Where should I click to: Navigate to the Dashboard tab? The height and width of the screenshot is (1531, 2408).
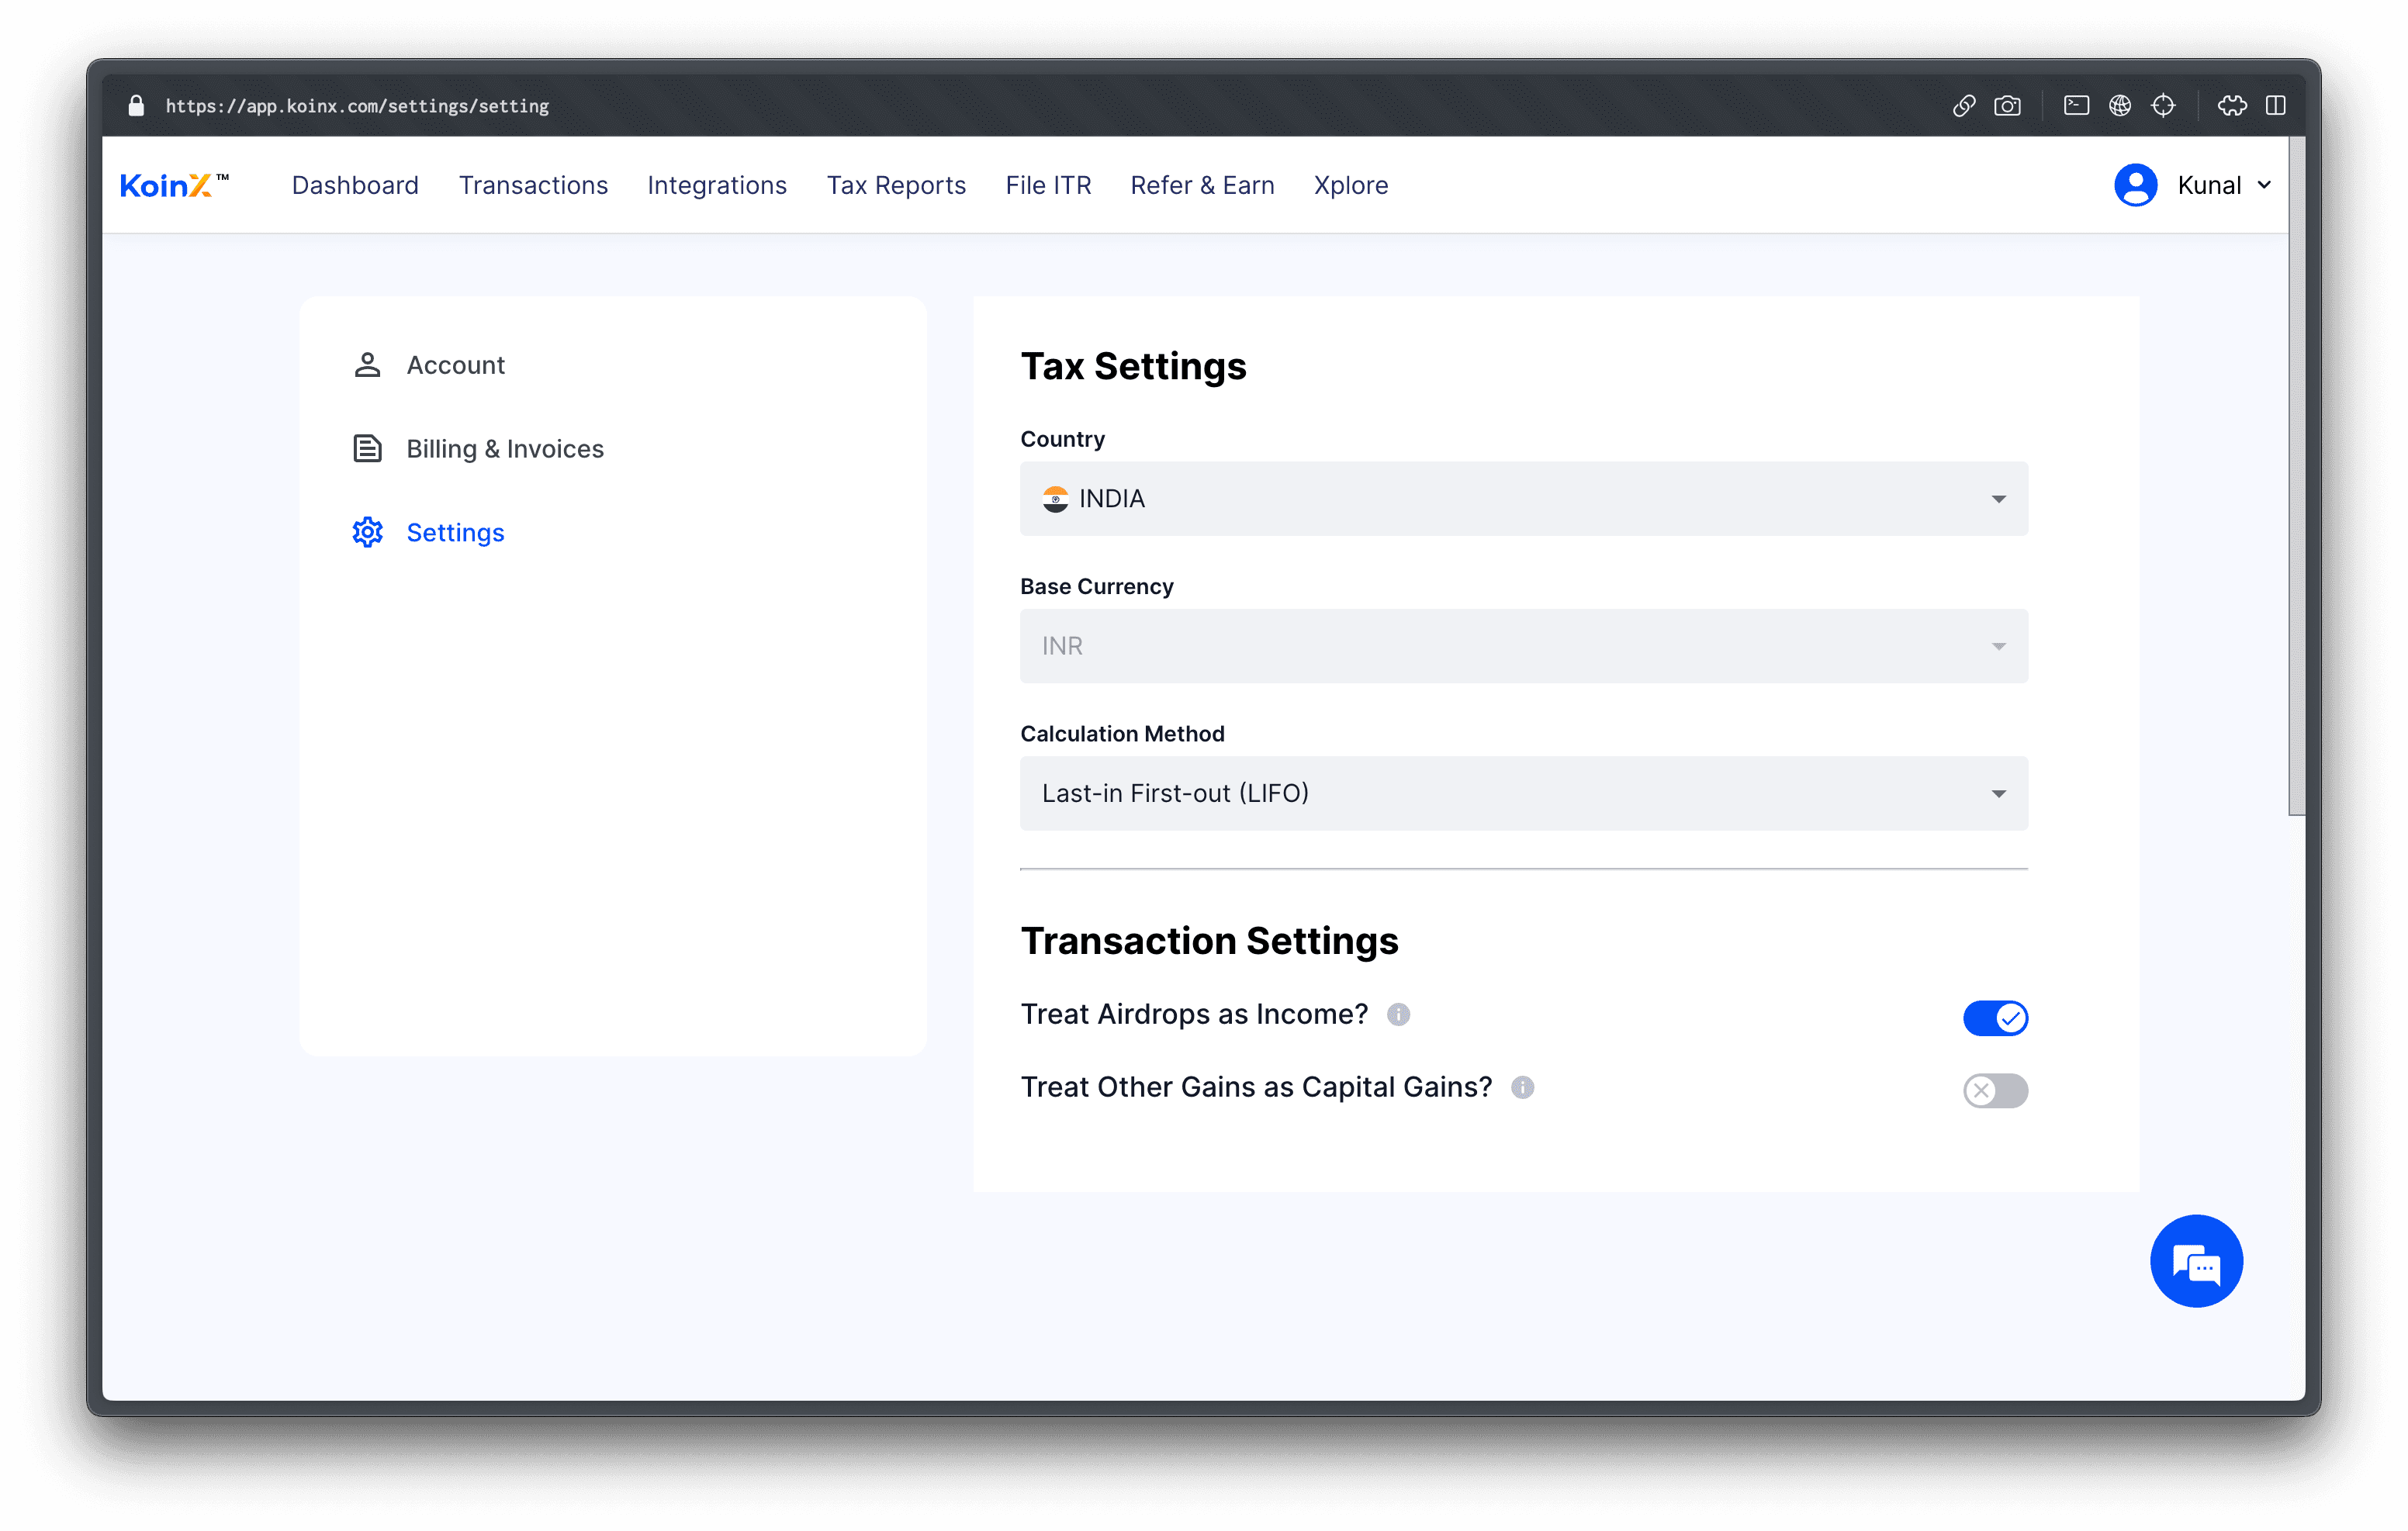(353, 184)
